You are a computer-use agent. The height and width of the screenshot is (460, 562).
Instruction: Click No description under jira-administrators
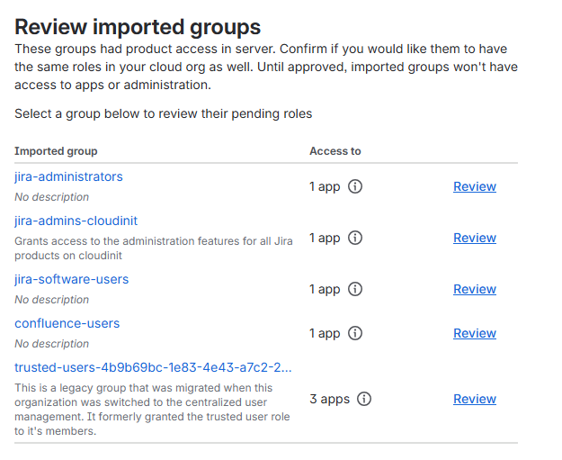point(51,197)
